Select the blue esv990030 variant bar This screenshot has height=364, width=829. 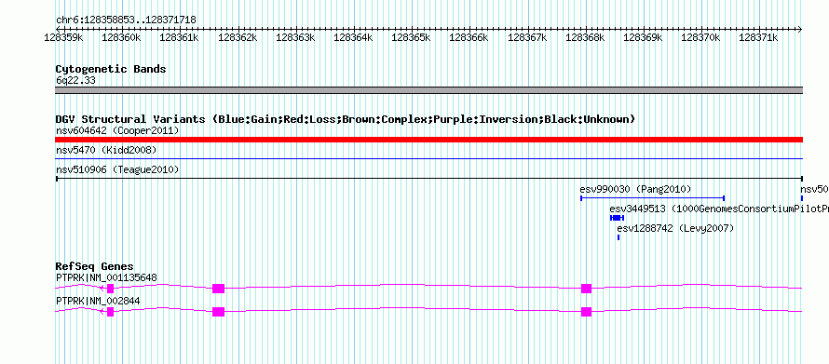652,198
